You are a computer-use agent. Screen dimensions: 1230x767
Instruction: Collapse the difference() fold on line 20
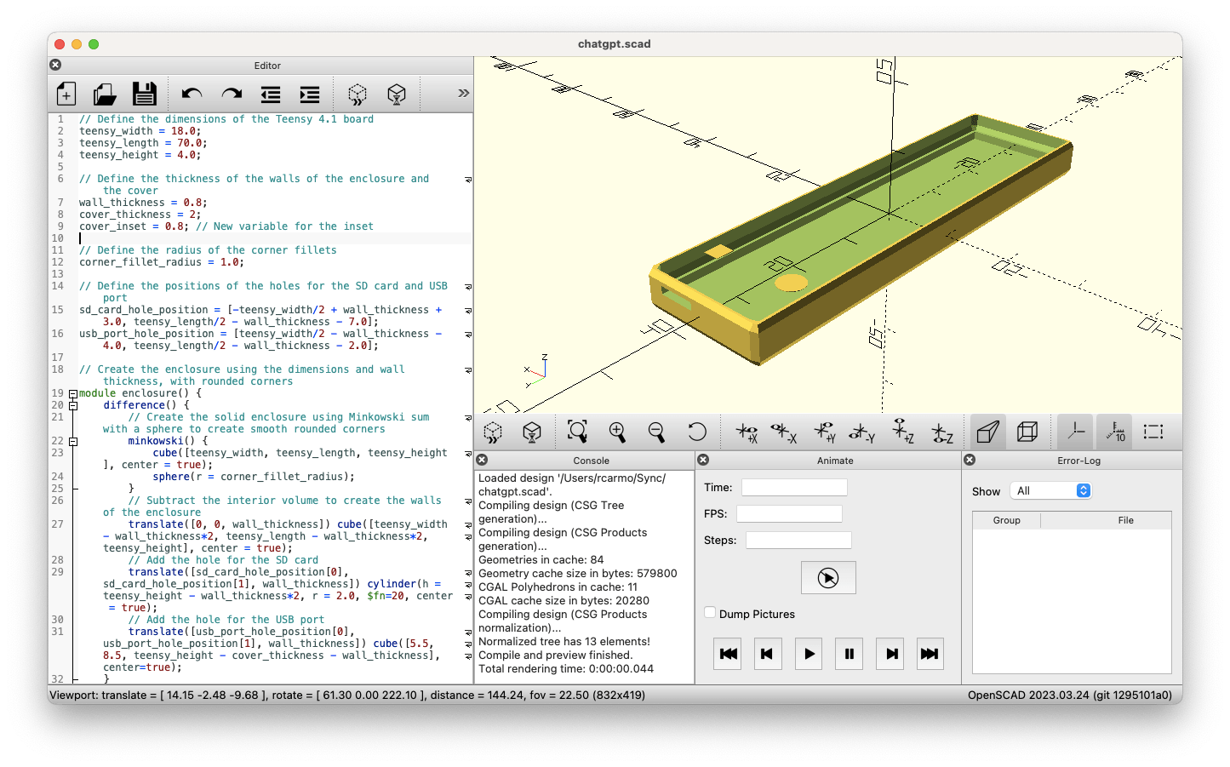[73, 405]
